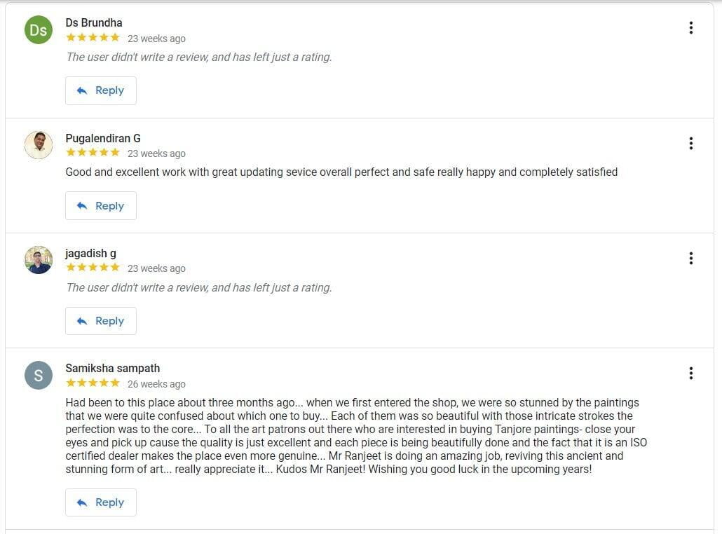The width and height of the screenshot is (722, 534).
Task: Reply to jagadish g's rating
Action: pos(101,321)
